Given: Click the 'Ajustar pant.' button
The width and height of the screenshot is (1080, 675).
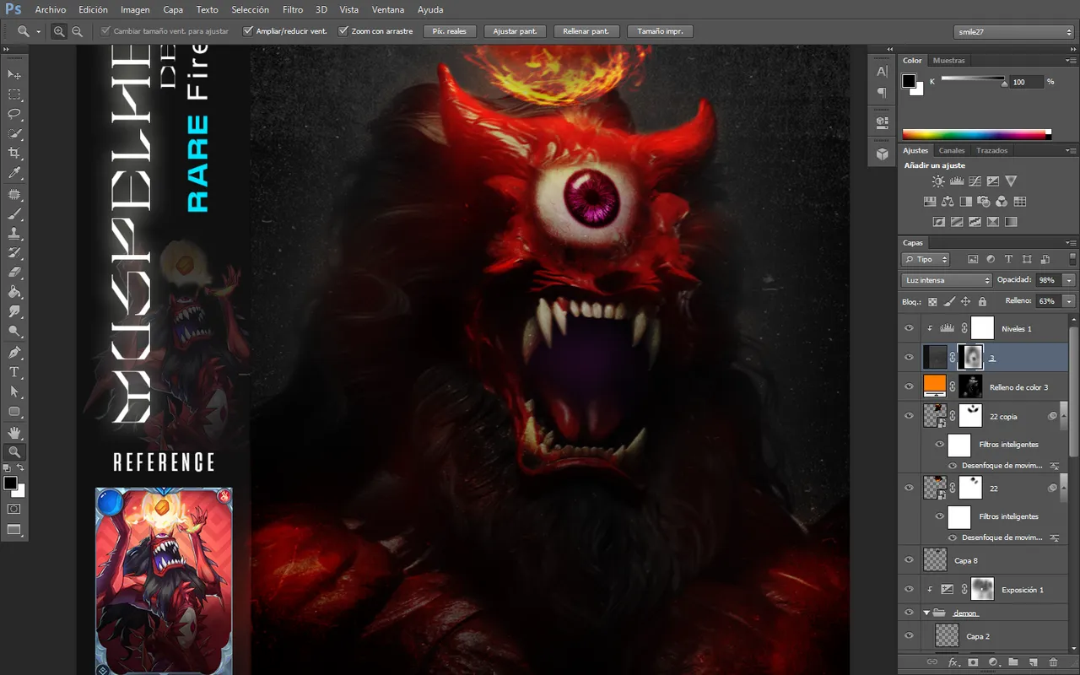Looking at the screenshot, I should coord(516,31).
